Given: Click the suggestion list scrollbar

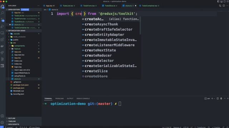Looking at the screenshot, I should tap(140, 26).
